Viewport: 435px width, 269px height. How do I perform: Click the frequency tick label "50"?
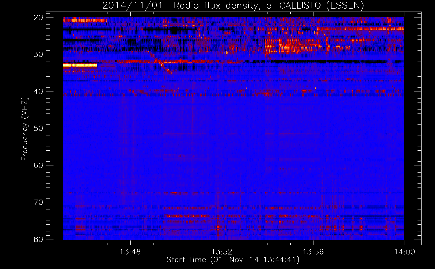(38, 128)
